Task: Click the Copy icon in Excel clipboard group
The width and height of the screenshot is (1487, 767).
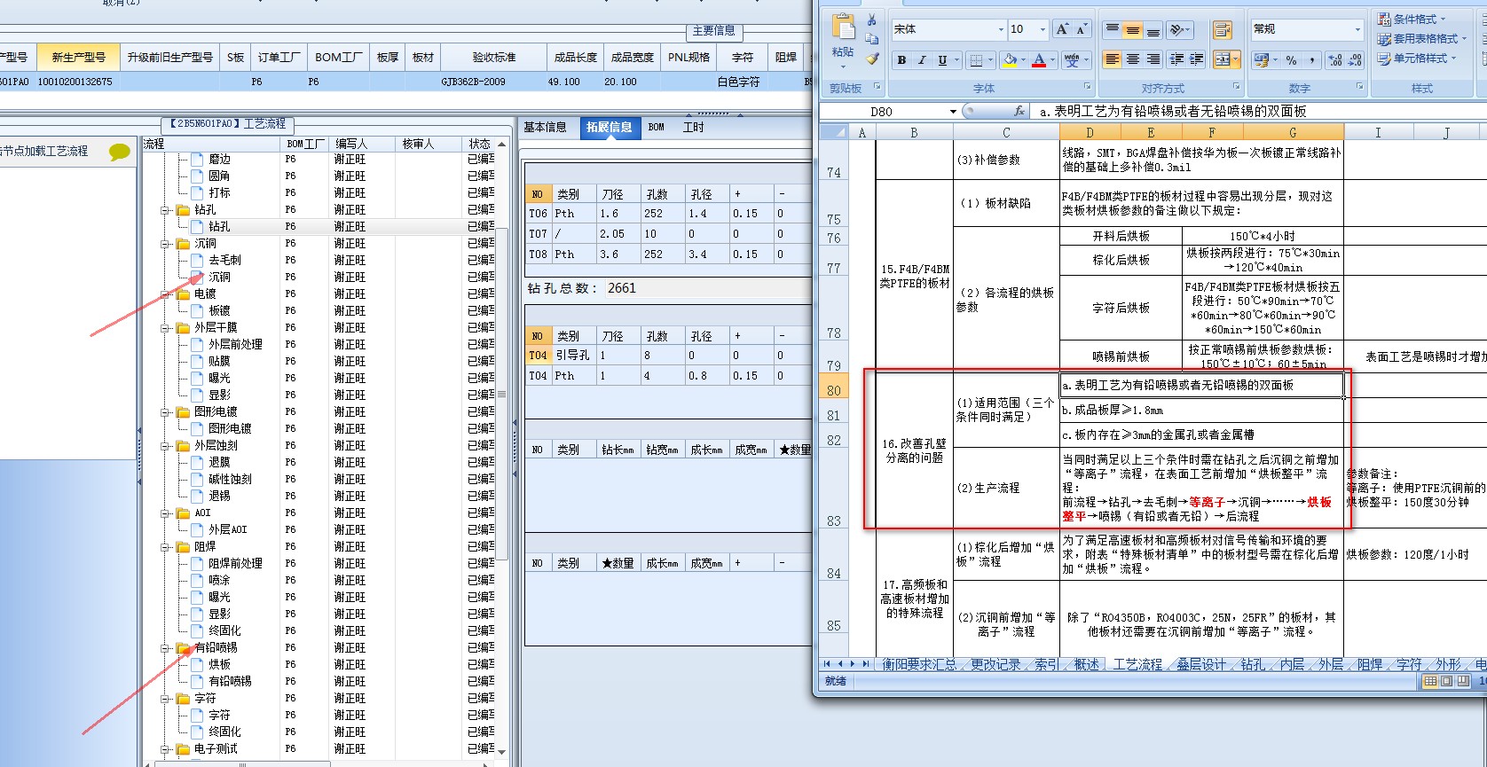Action: click(872, 39)
